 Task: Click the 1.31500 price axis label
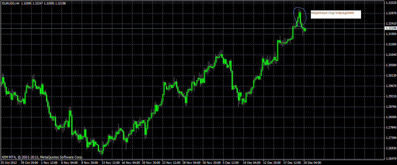pos(391,44)
